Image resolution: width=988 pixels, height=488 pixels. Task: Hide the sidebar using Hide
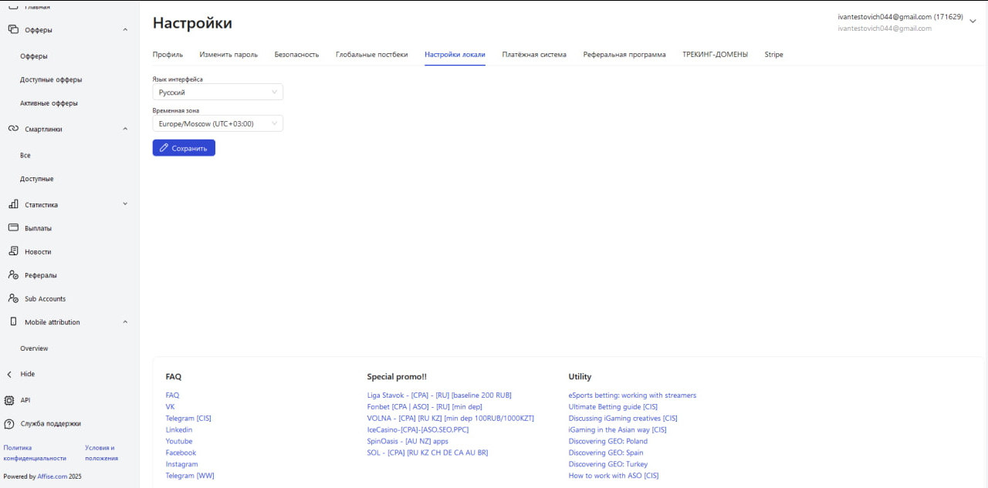pos(27,374)
